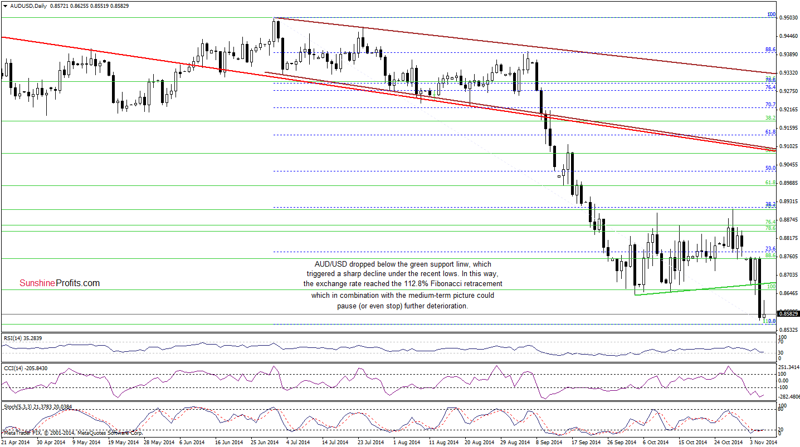Click the 0.89885 price axis label
This screenshot has height=447, width=800.
pyautogui.click(x=788, y=183)
